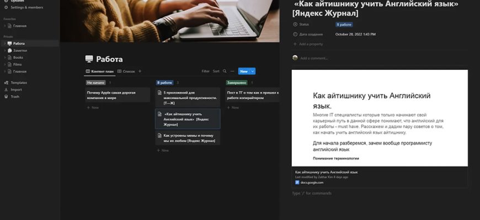Screen dimensions: 480x220
Task: Click the Filter button
Action: click(x=205, y=71)
